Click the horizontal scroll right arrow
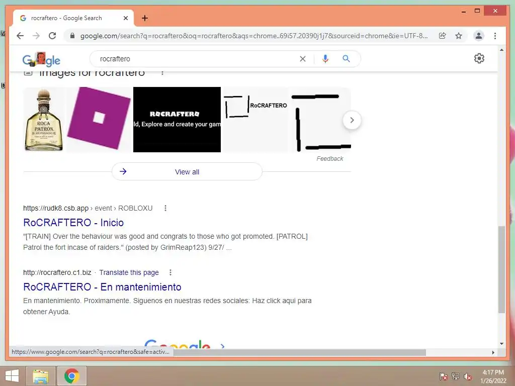Image resolution: width=515 pixels, height=386 pixels. coord(493,352)
